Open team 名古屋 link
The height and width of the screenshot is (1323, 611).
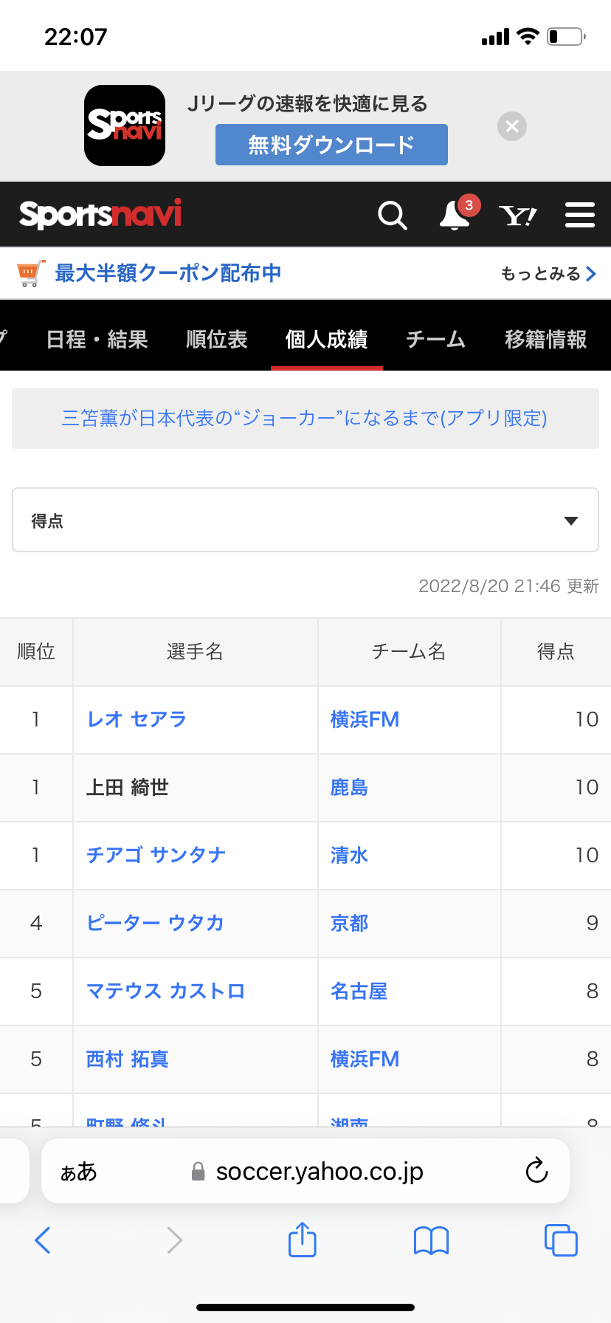[359, 992]
